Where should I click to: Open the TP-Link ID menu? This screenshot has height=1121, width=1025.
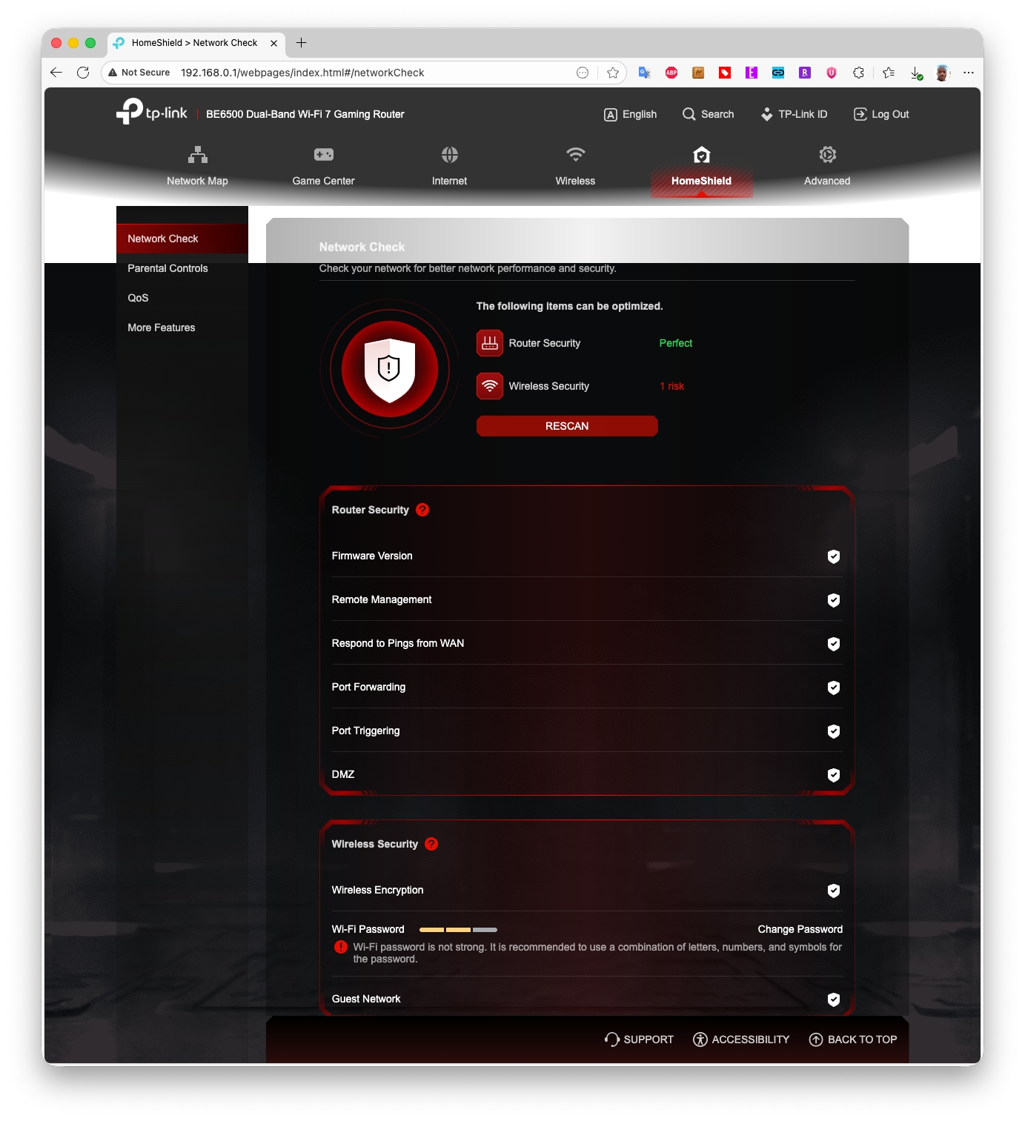[794, 114]
